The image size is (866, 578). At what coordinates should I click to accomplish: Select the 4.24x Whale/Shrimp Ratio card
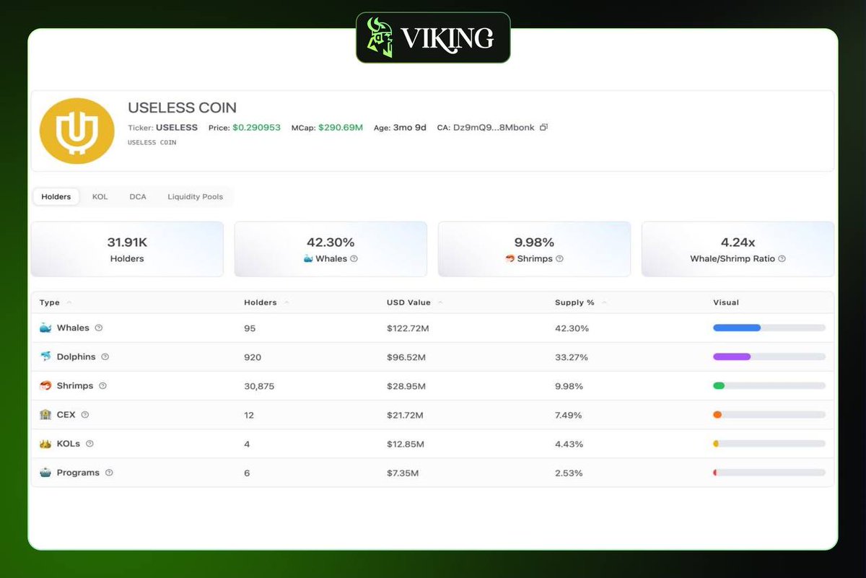click(738, 249)
